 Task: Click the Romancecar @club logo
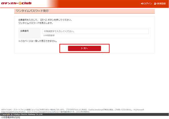[x=16, y=3]
